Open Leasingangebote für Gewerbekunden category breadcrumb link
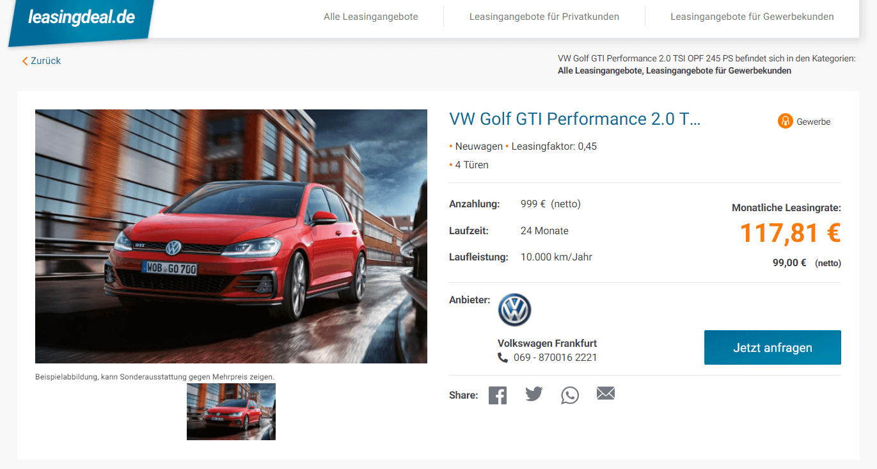This screenshot has width=877, height=469. pyautogui.click(x=719, y=71)
